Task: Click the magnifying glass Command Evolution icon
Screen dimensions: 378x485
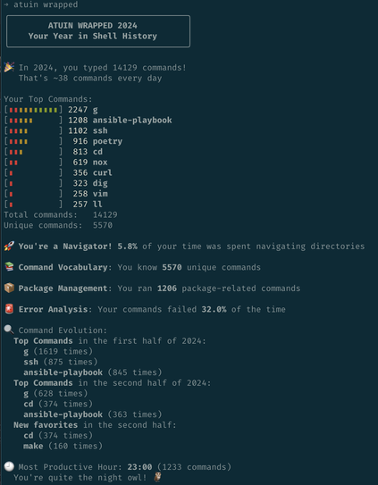Action: pos(9,330)
